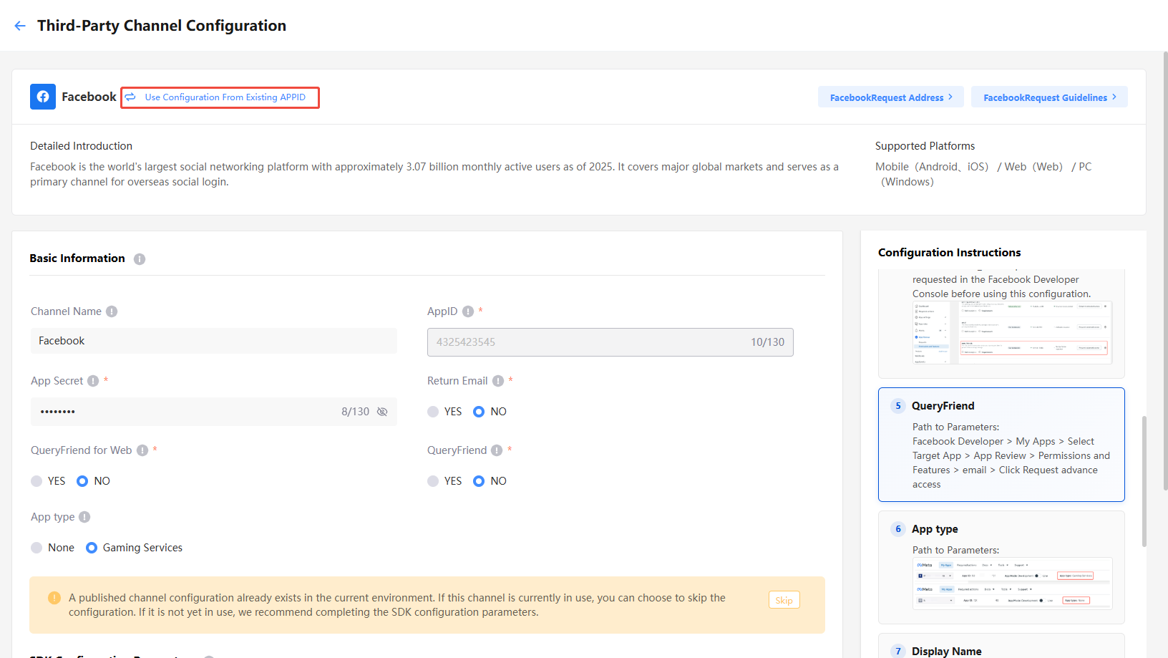Click the Detailed Introduction heading

pyautogui.click(x=81, y=146)
